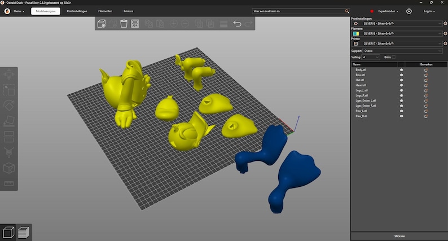Hide the Head.stl object
448x241 pixels.
click(x=401, y=85)
